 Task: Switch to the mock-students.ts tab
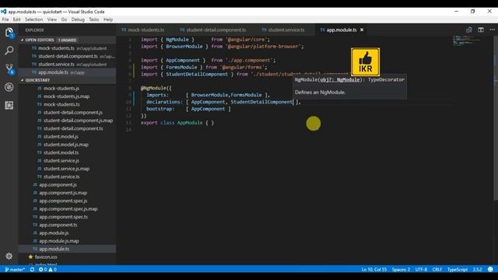pos(146,30)
